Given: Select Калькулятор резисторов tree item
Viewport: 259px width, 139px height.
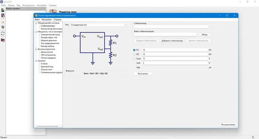Looking at the screenshot, I should 51,29.
